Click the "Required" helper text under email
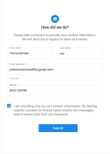Viewport: 110px width, 154px height. [14, 78]
